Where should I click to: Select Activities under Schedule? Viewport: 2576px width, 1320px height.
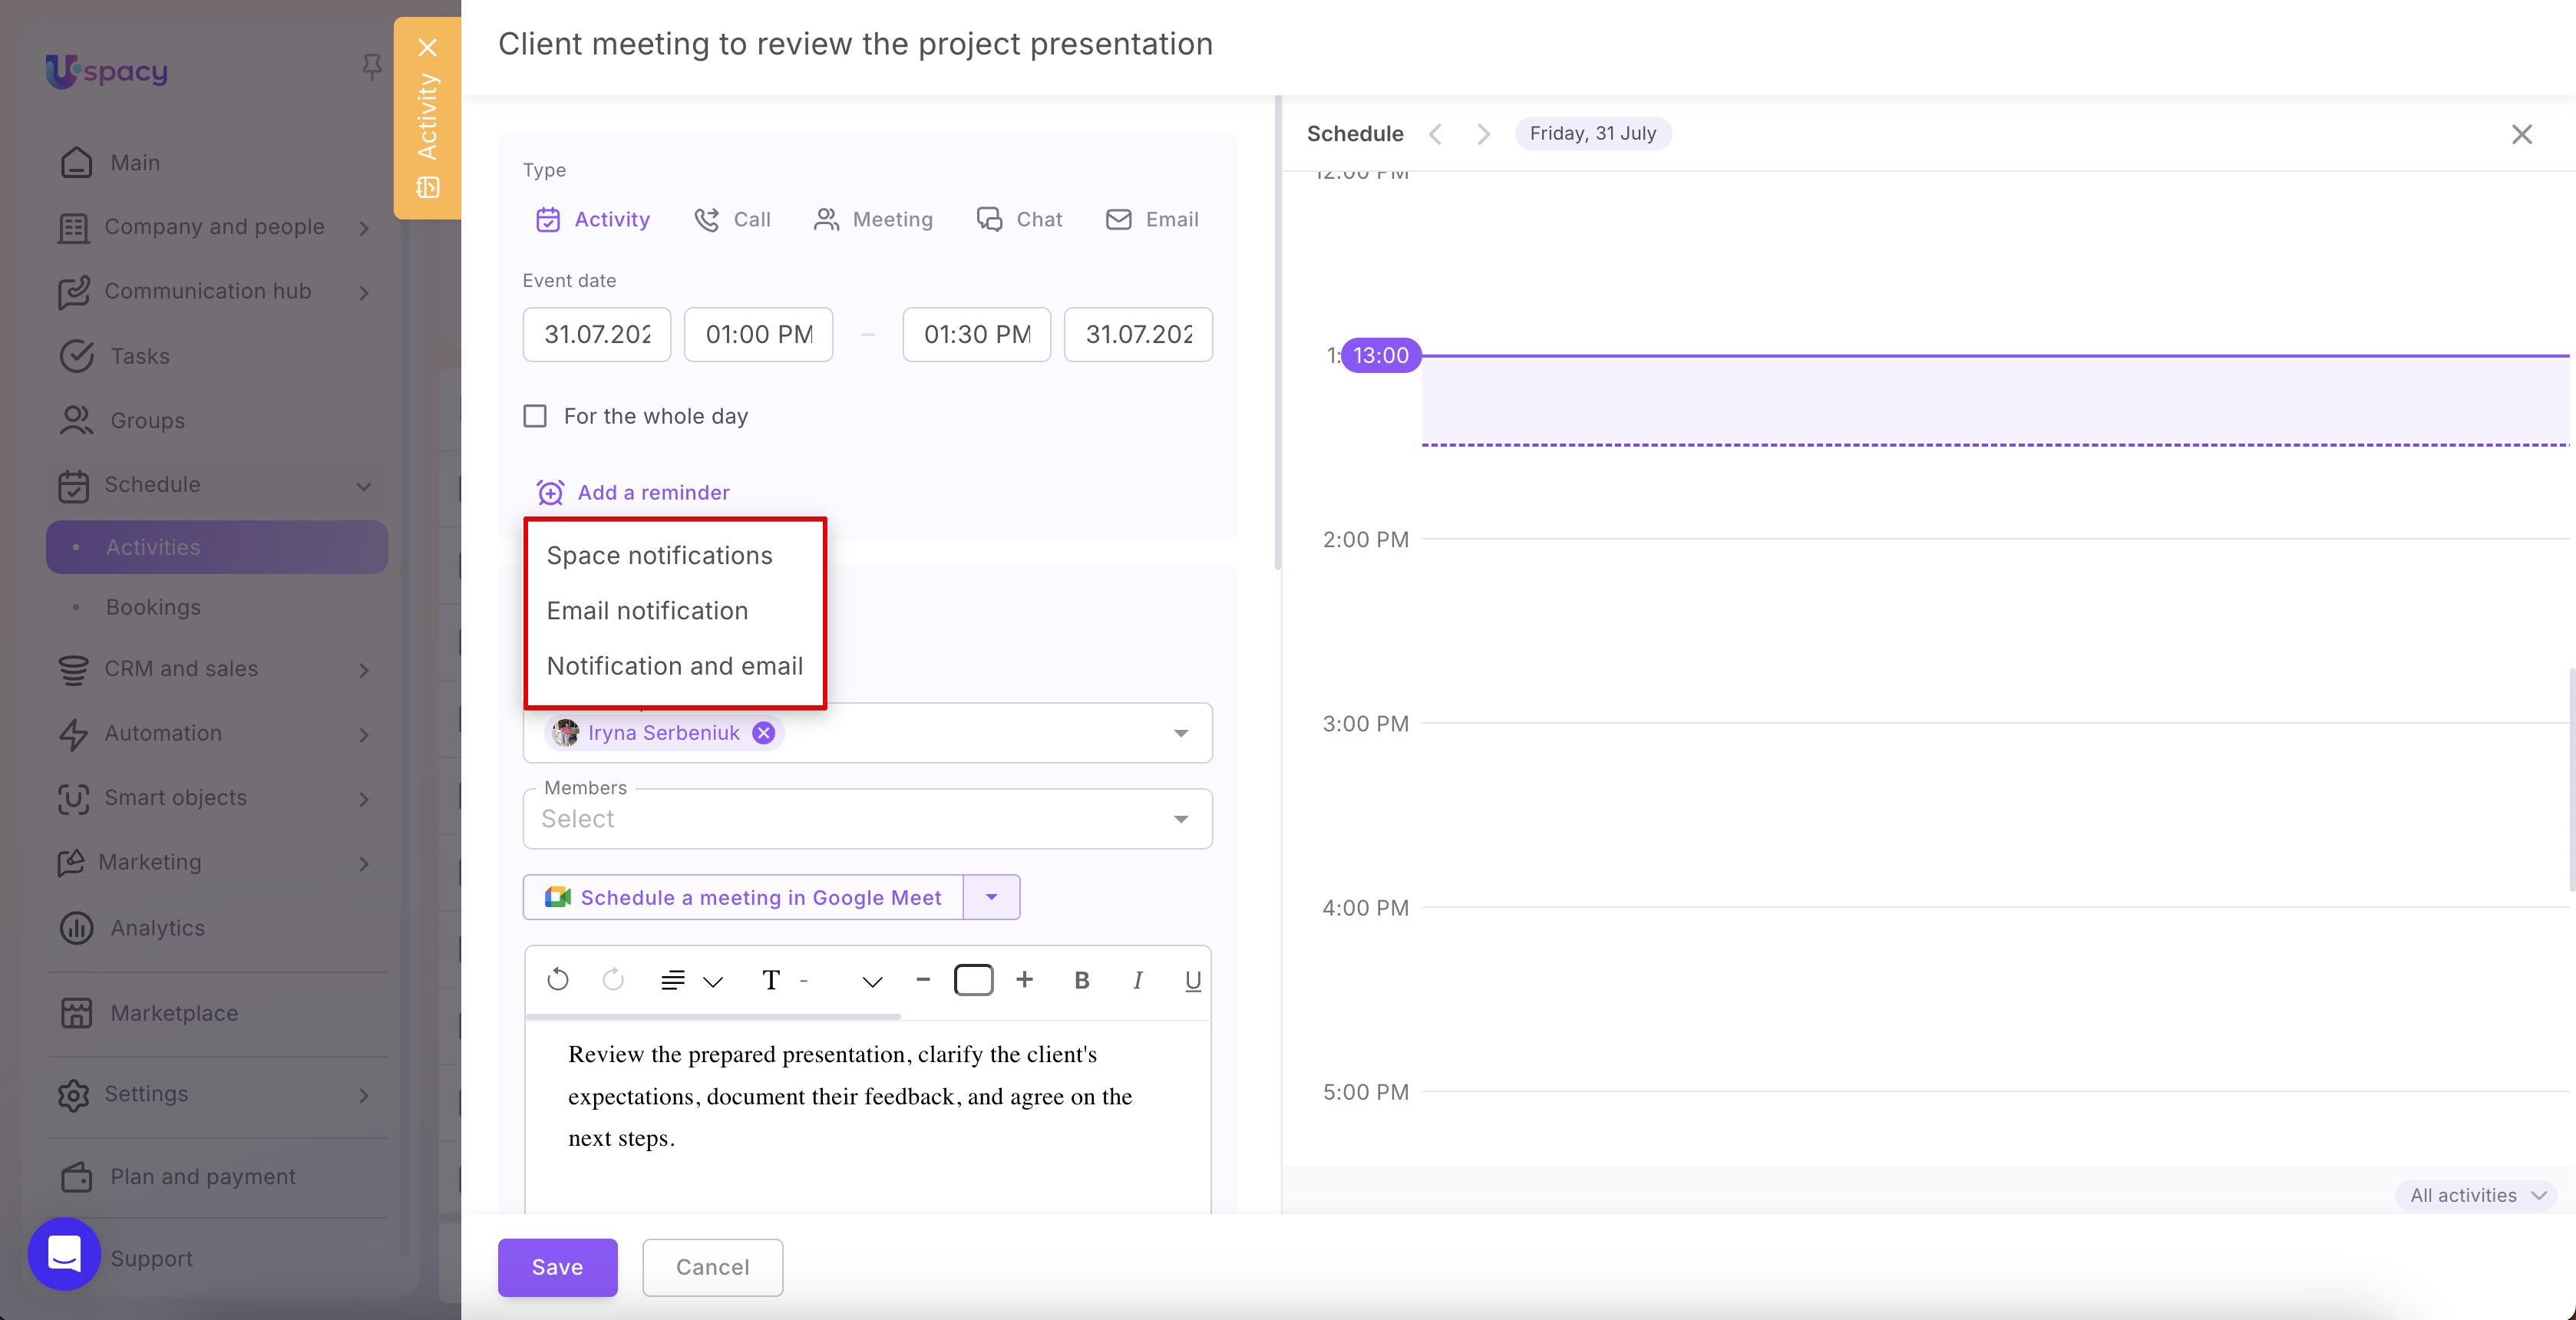(217, 547)
